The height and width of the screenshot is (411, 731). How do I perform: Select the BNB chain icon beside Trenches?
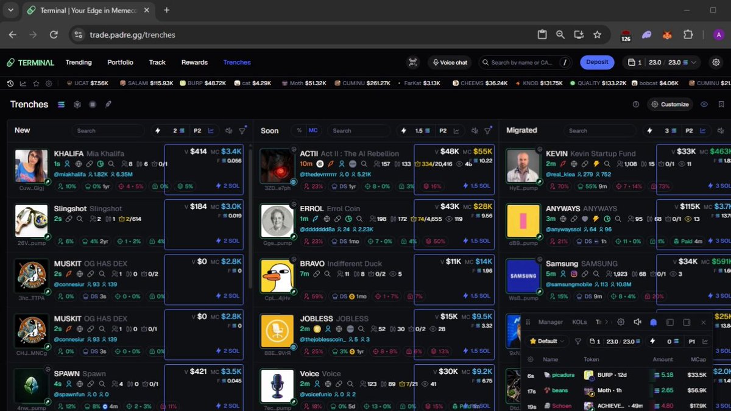click(x=77, y=104)
